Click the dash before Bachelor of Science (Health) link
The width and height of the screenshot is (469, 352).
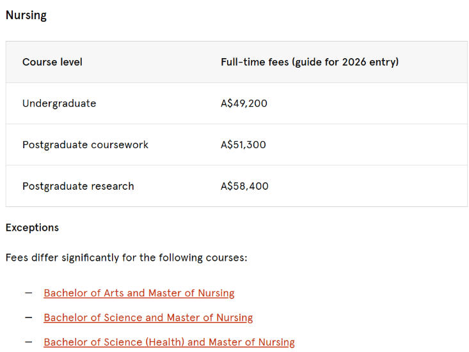click(28, 342)
